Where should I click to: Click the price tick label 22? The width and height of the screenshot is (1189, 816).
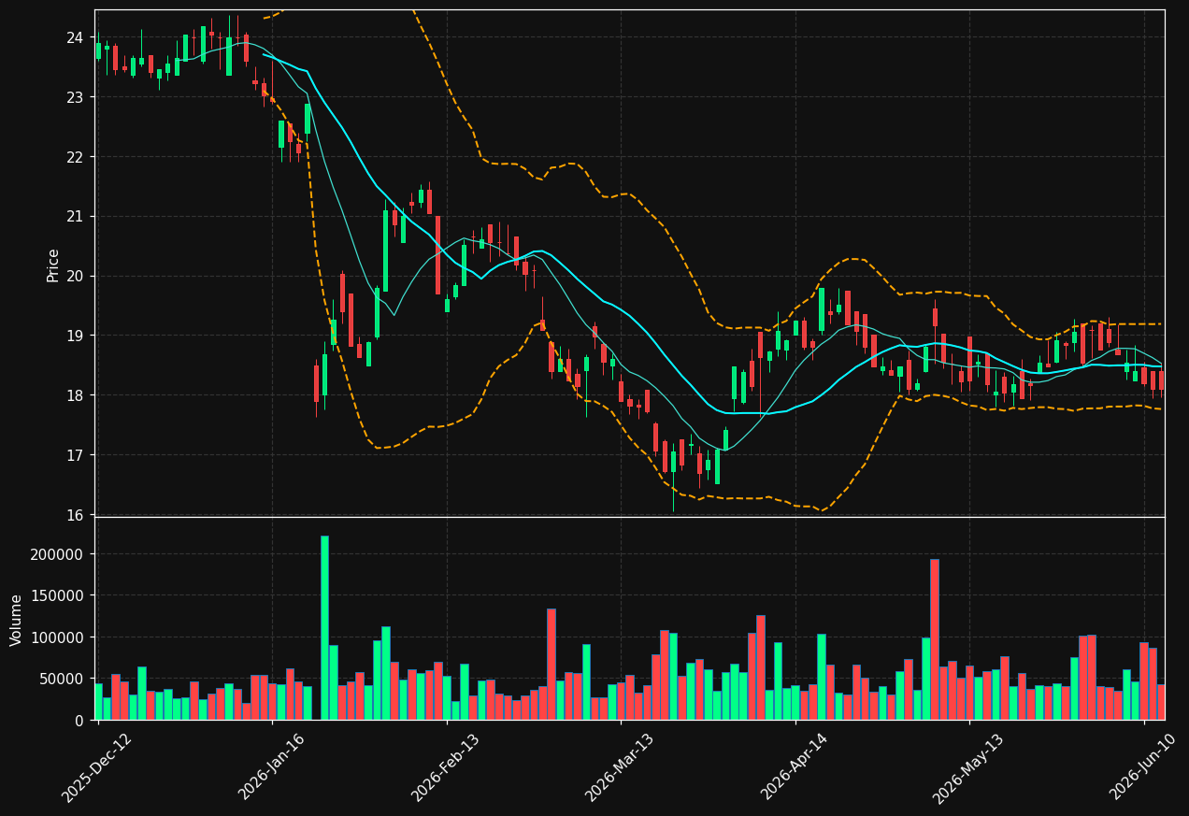tap(76, 157)
